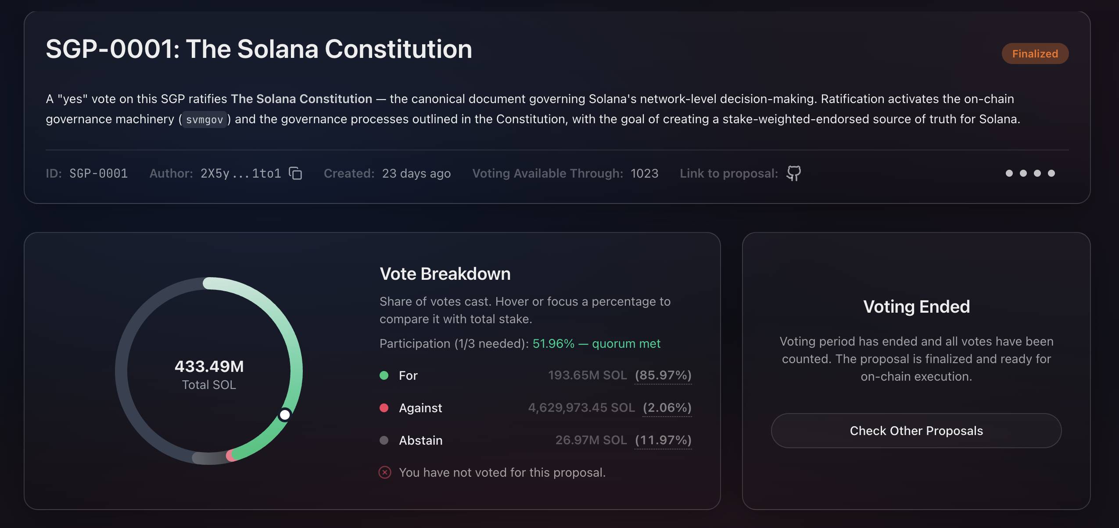Click the gray Abstain legend dot
1119x528 pixels.
click(384, 440)
